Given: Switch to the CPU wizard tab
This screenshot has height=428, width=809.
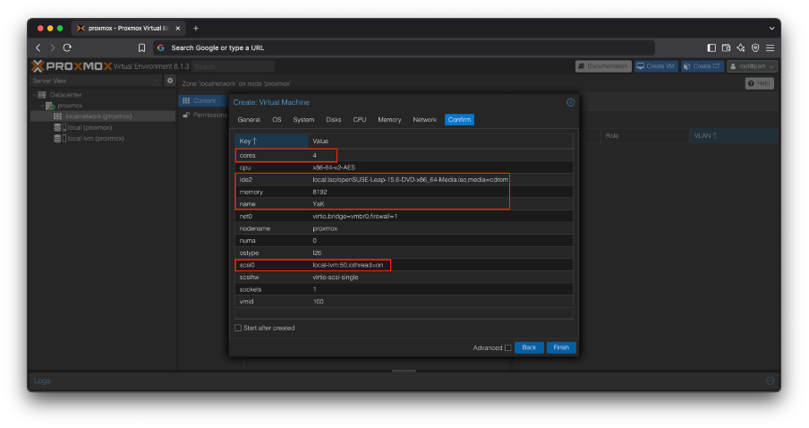Looking at the screenshot, I should pyautogui.click(x=360, y=120).
